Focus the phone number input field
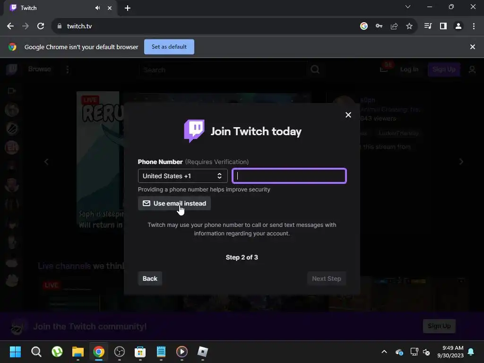Viewport: 484px width, 363px height. (289, 176)
